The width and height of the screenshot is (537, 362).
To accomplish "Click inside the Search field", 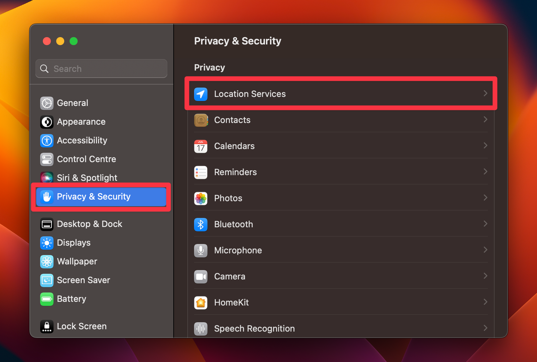I will (100, 69).
